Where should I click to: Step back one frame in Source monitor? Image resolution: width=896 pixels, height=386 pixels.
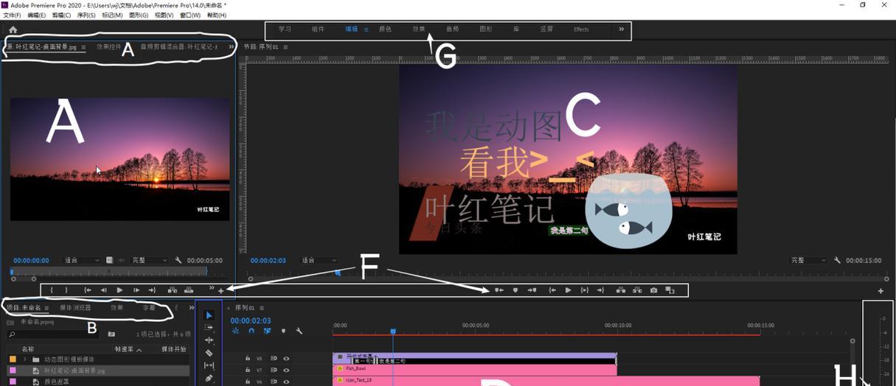(103, 290)
